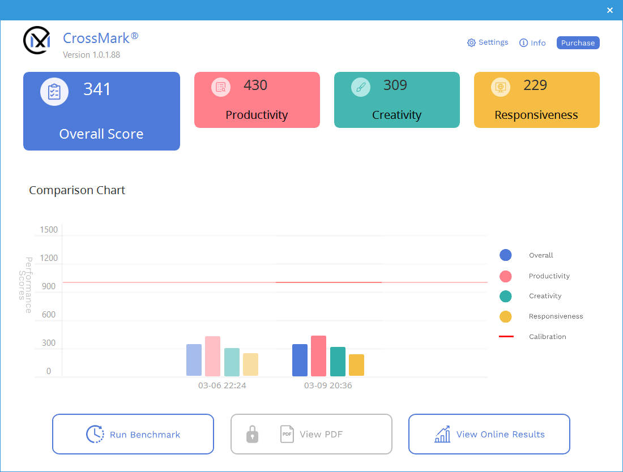
Task: Click the CrossMark title text
Action: click(100, 38)
